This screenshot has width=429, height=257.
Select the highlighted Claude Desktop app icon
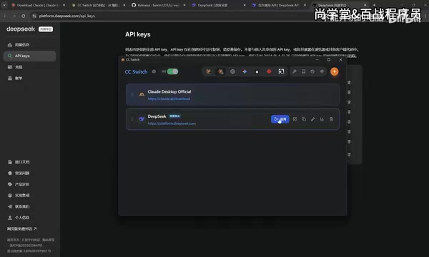tap(220, 71)
